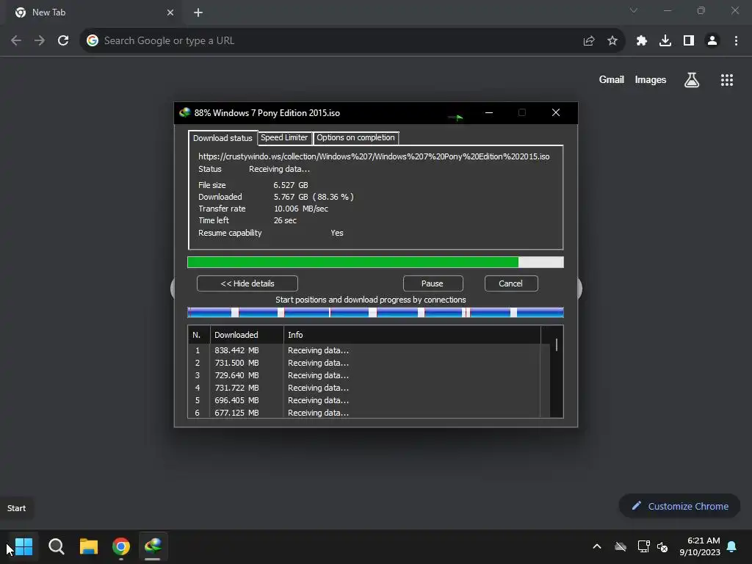Click Chrome icon in taskbar
The width and height of the screenshot is (752, 564).
[121, 546]
